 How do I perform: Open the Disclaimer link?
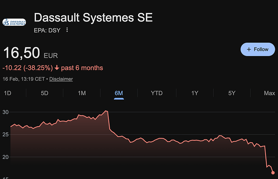pyautogui.click(x=61, y=79)
